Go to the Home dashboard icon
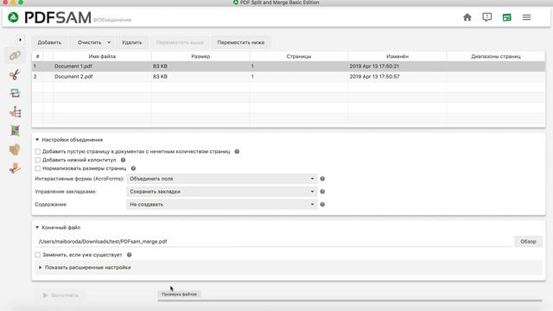Viewport: 553px width, 311px height. pyautogui.click(x=467, y=17)
